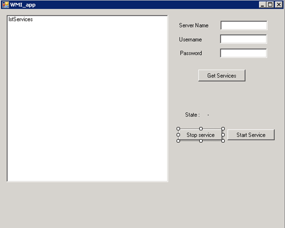Minimize the WMI_app window

262,5
